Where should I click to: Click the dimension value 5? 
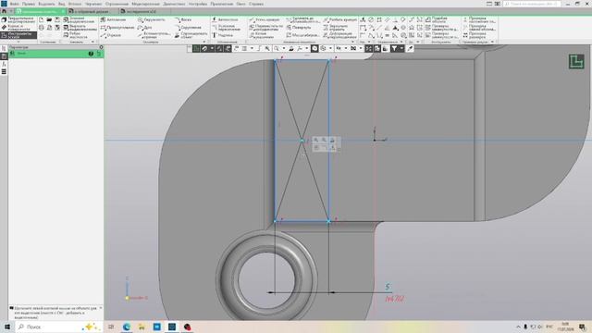388,287
